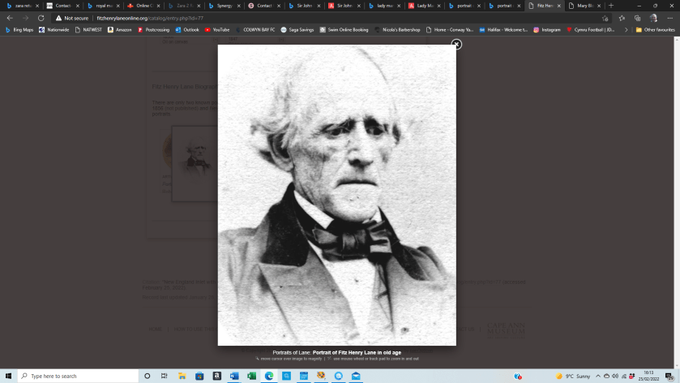Show the hidden bookmarks overflow chevron

click(x=626, y=29)
